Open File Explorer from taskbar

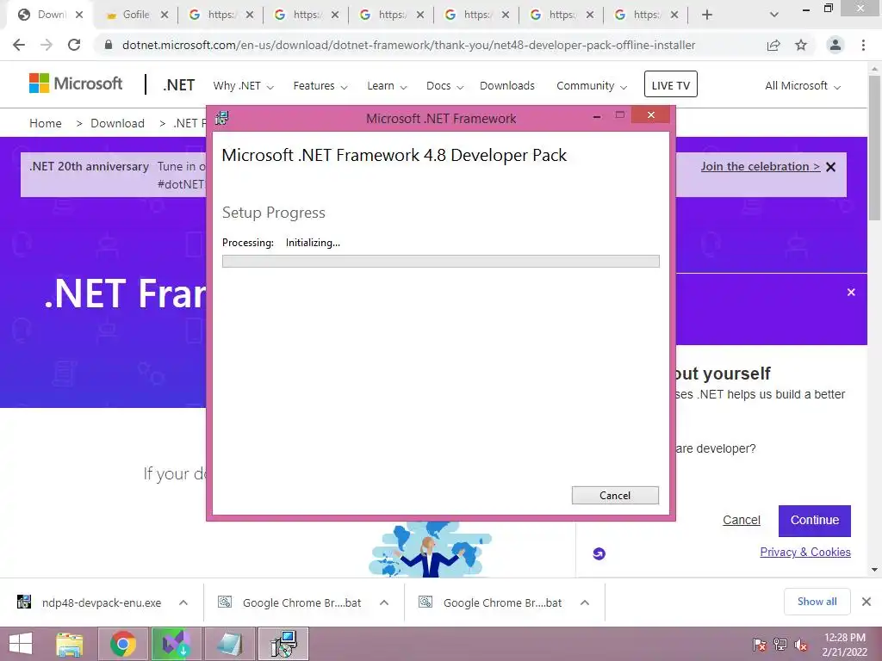coord(70,644)
